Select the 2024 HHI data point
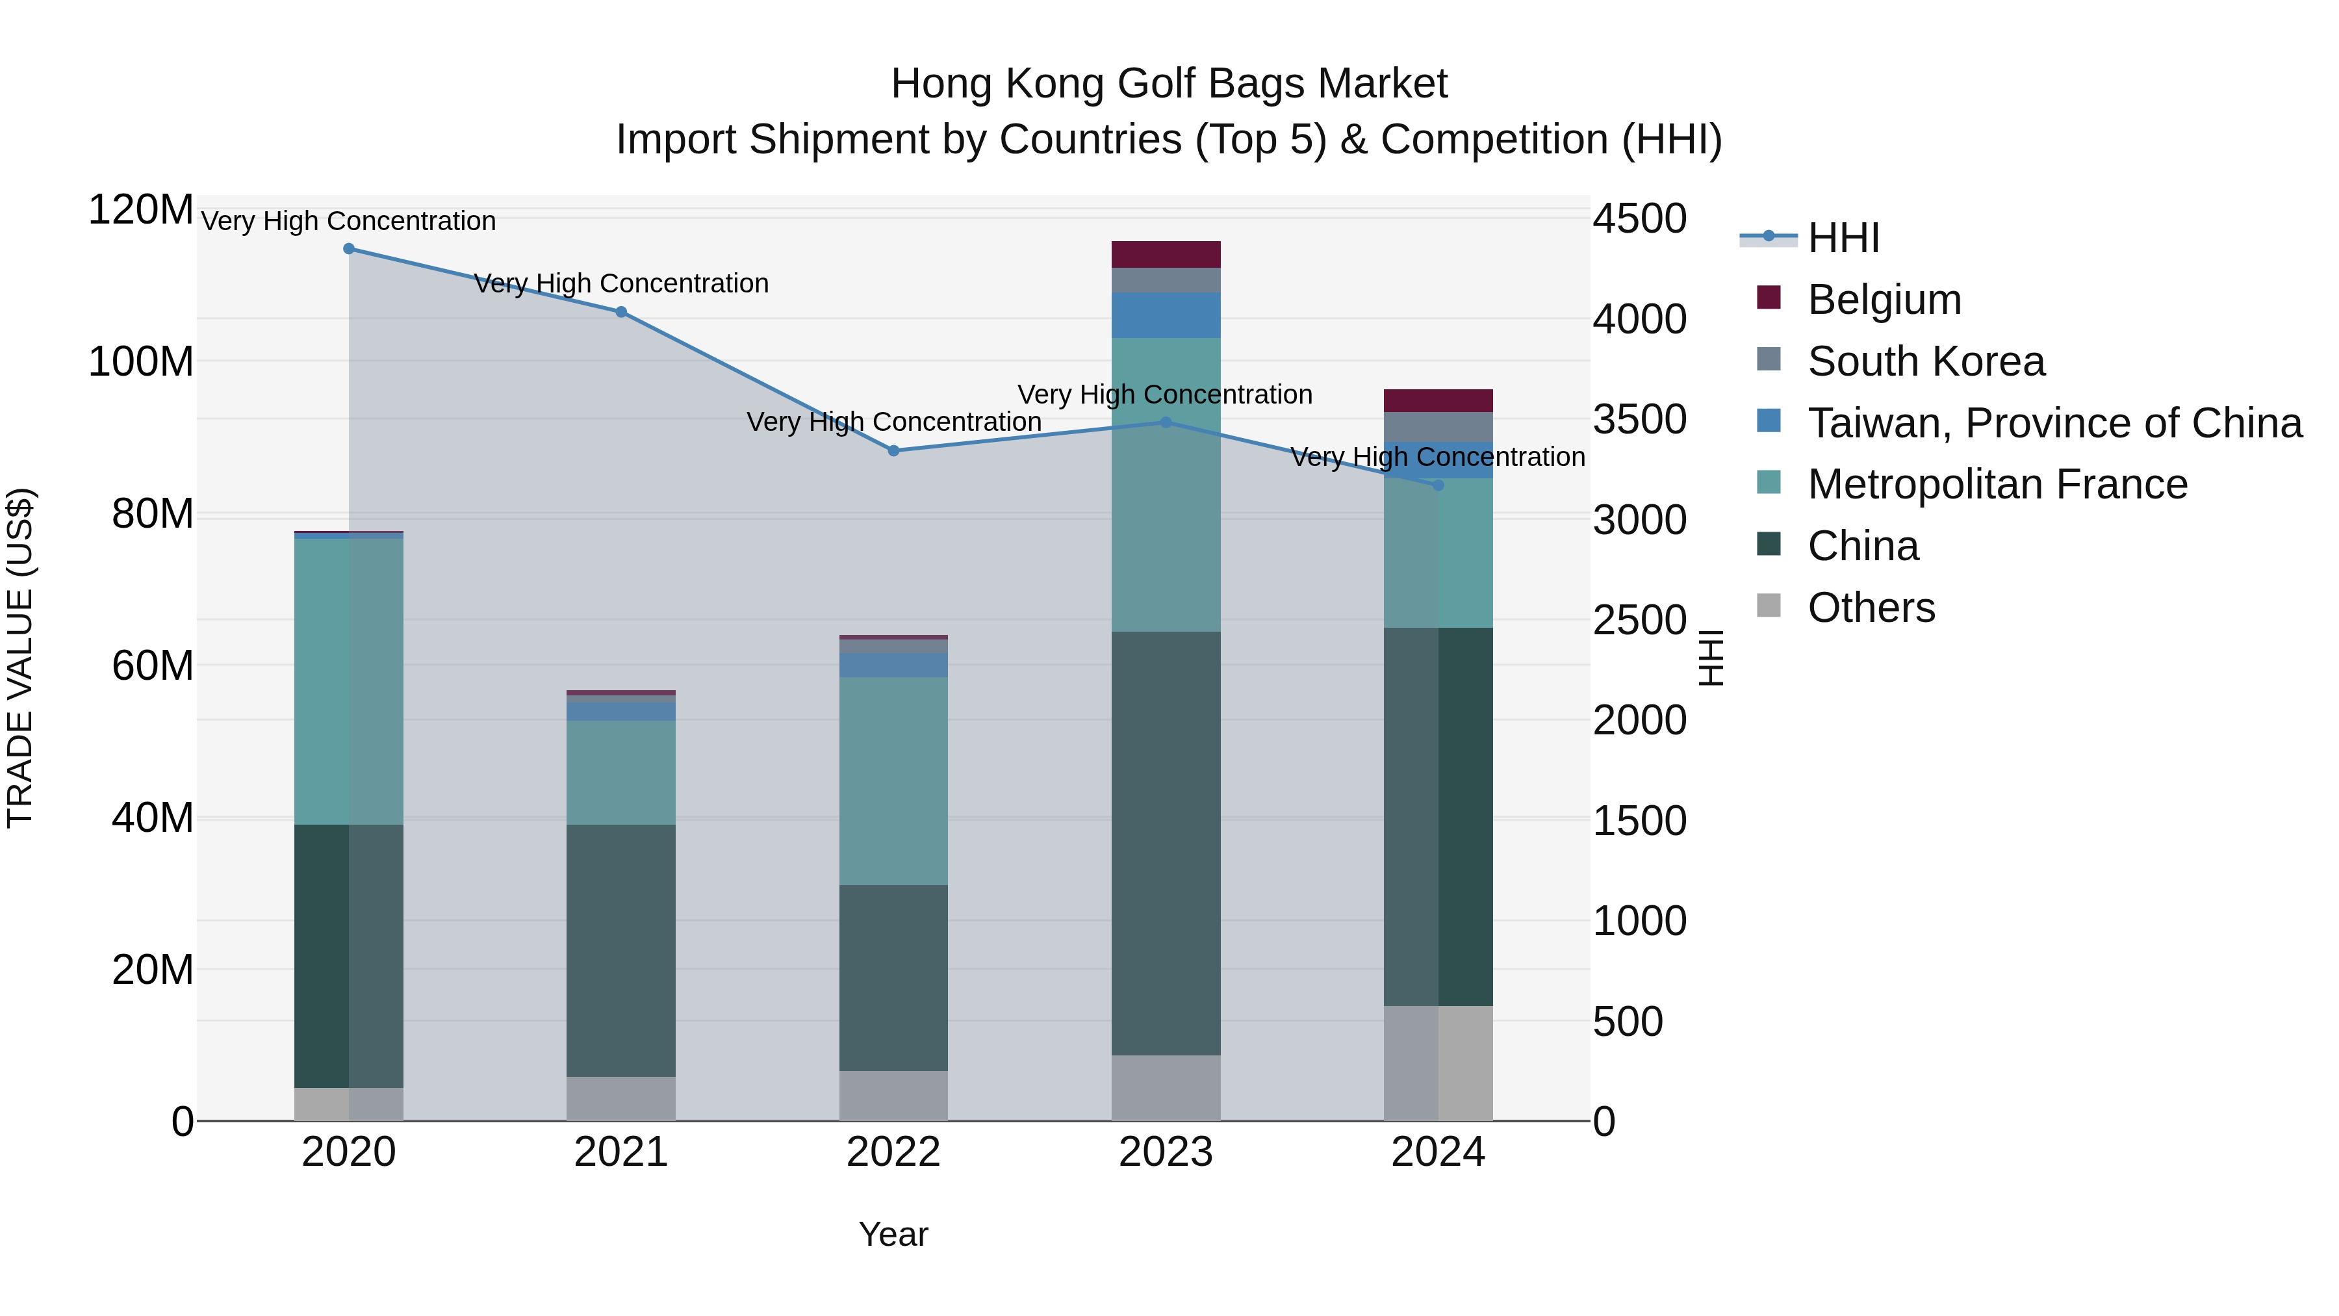 click(x=1438, y=486)
